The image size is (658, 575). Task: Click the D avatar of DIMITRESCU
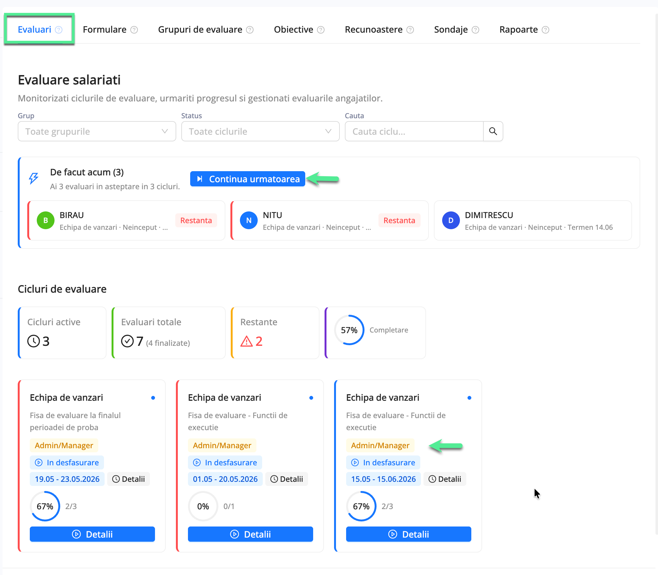[x=451, y=220]
